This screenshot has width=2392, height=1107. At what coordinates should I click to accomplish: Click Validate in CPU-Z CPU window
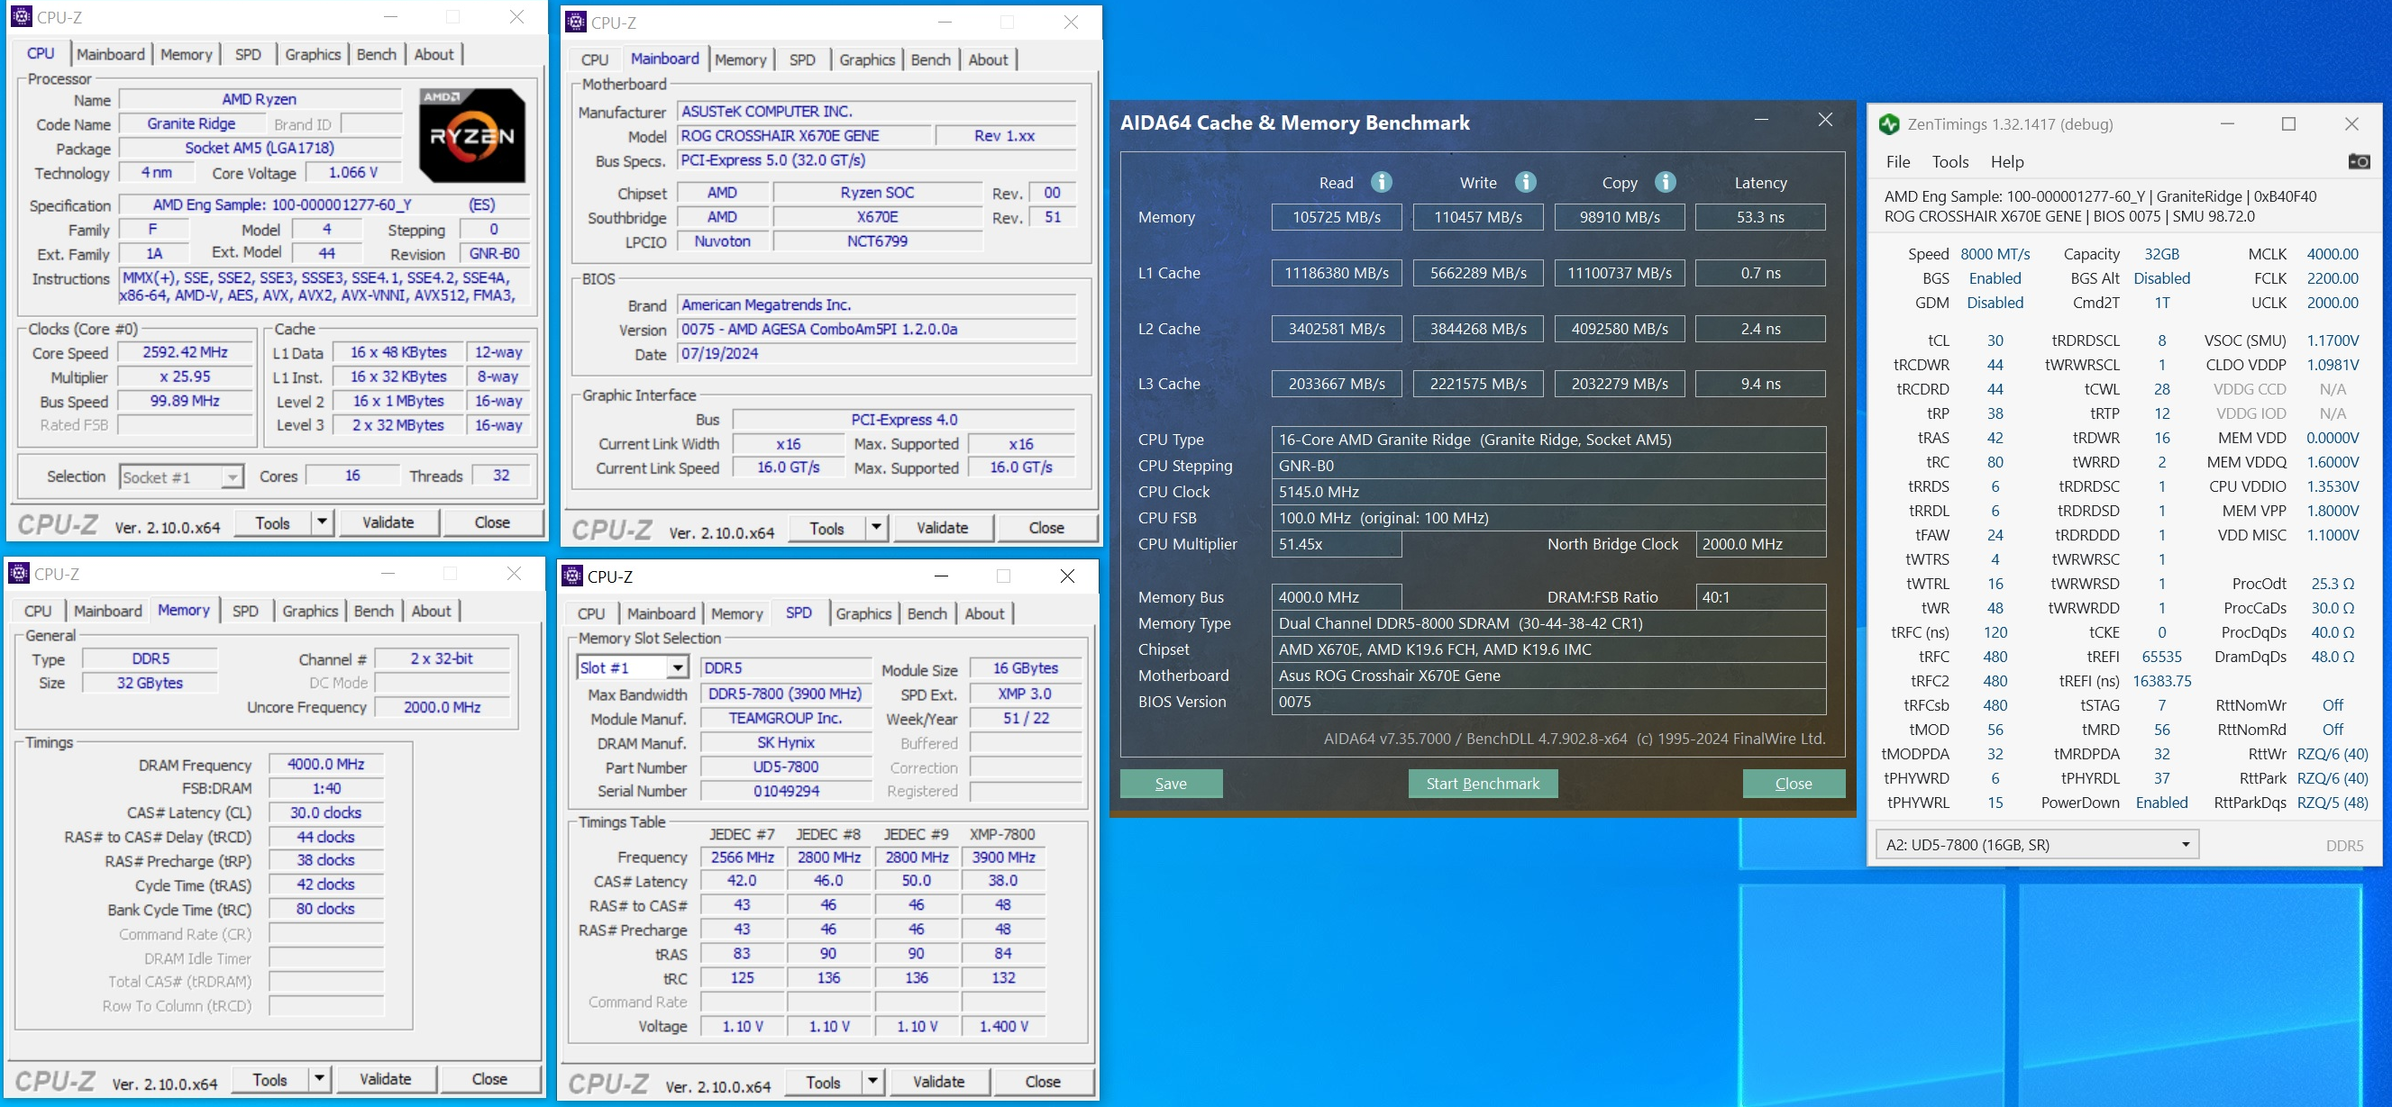388,522
